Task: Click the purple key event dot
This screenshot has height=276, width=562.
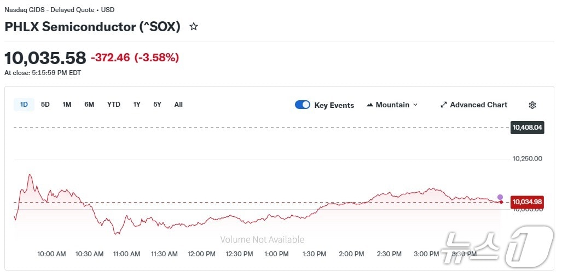Action: click(500, 197)
